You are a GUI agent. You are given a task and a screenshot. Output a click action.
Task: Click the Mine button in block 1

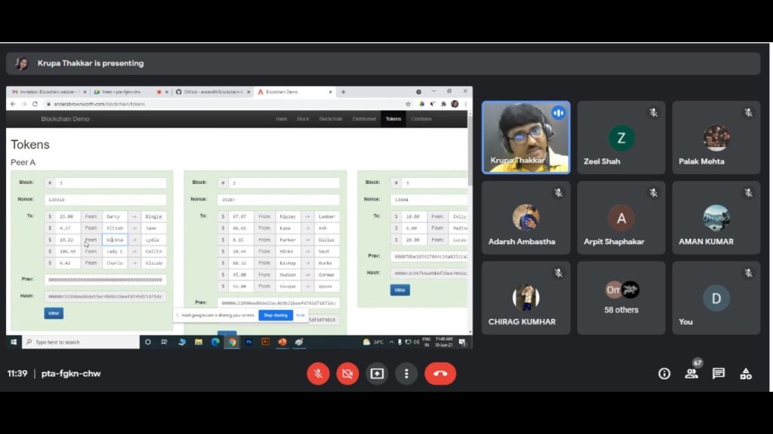tap(54, 313)
